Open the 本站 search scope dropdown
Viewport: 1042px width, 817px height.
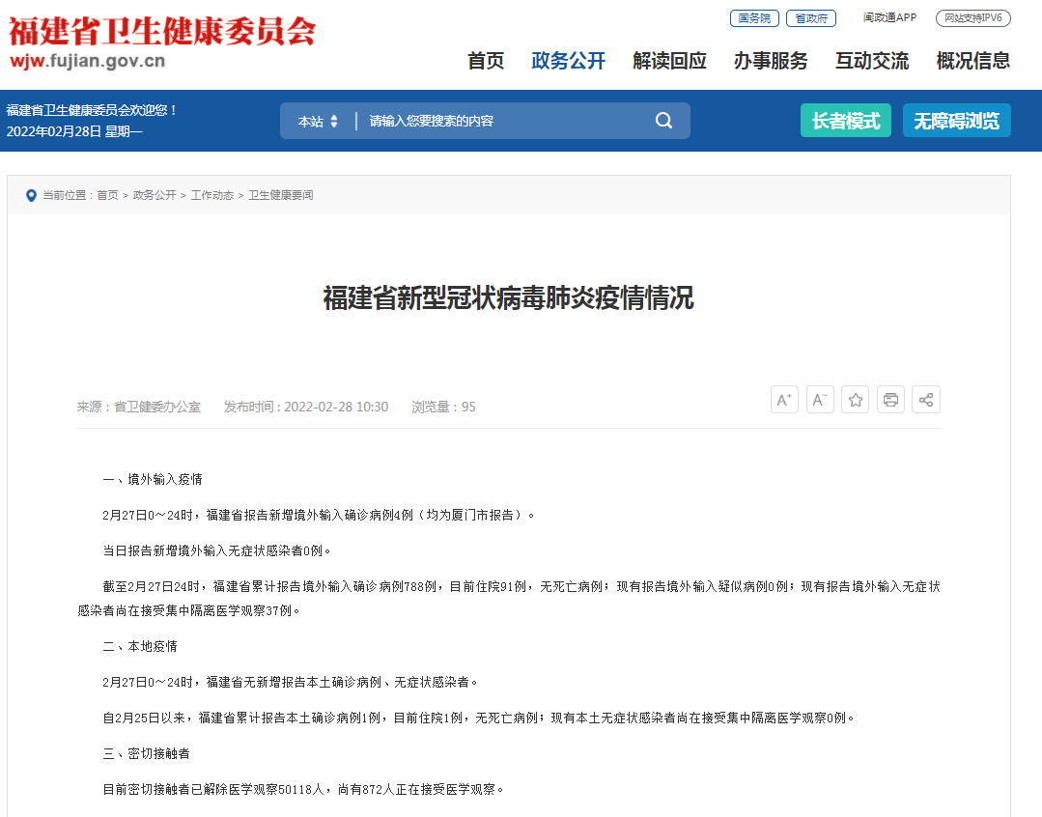[318, 121]
